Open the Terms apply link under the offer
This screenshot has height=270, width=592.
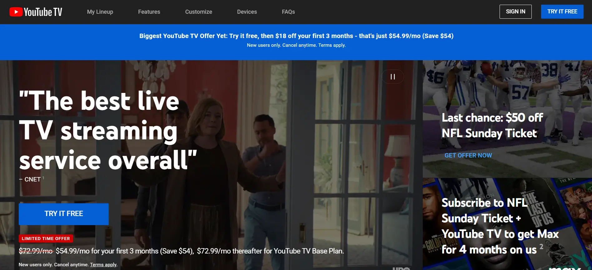coord(103,265)
